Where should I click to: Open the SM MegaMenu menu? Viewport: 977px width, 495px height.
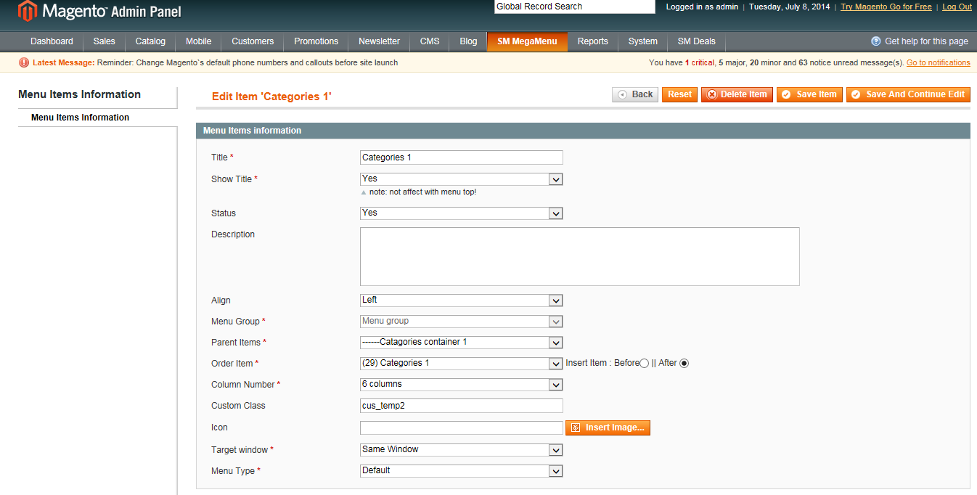click(527, 41)
